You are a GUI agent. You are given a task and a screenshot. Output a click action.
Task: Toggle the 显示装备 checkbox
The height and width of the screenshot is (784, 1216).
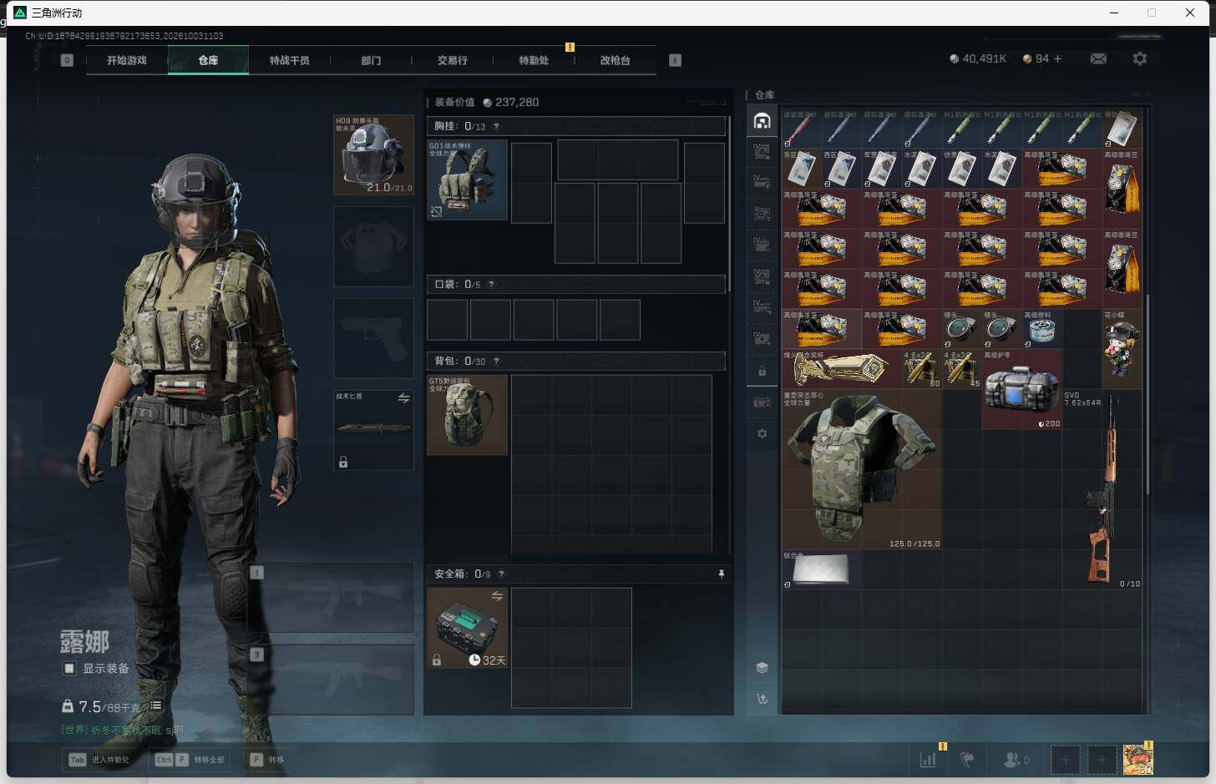point(69,668)
